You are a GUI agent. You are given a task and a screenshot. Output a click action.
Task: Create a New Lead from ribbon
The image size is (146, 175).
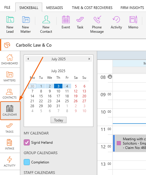(x=10, y=25)
